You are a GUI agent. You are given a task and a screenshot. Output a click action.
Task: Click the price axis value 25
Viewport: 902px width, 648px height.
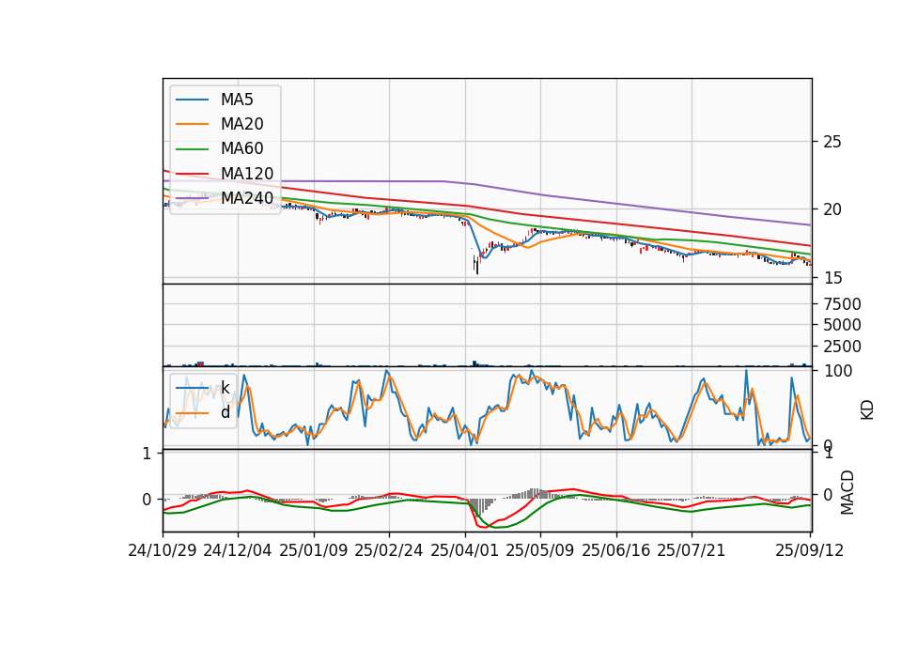(x=832, y=142)
